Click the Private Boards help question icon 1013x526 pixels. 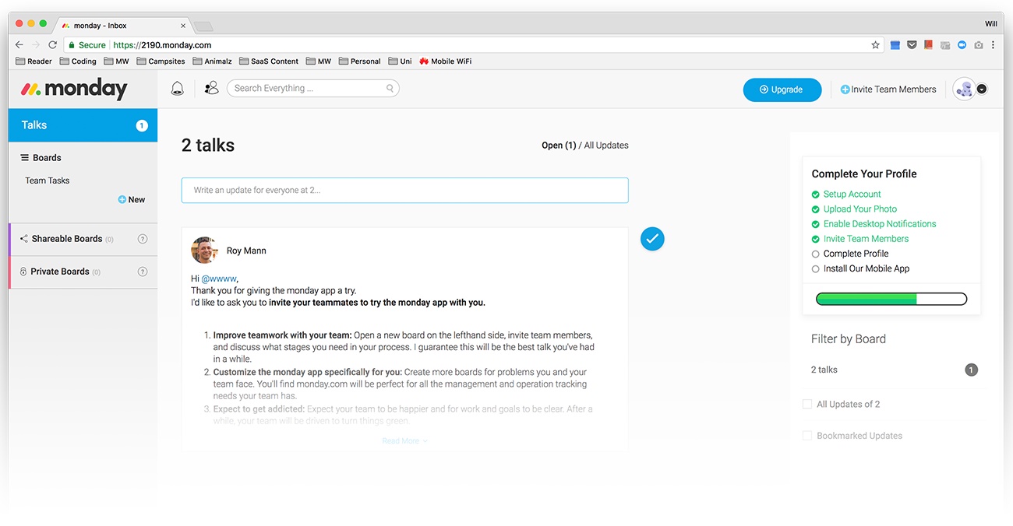[x=143, y=272]
